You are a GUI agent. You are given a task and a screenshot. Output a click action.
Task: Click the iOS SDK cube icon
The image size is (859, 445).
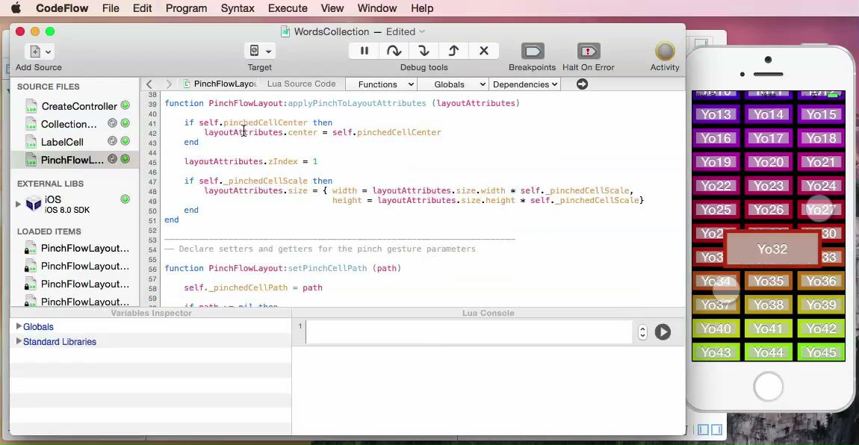point(34,204)
